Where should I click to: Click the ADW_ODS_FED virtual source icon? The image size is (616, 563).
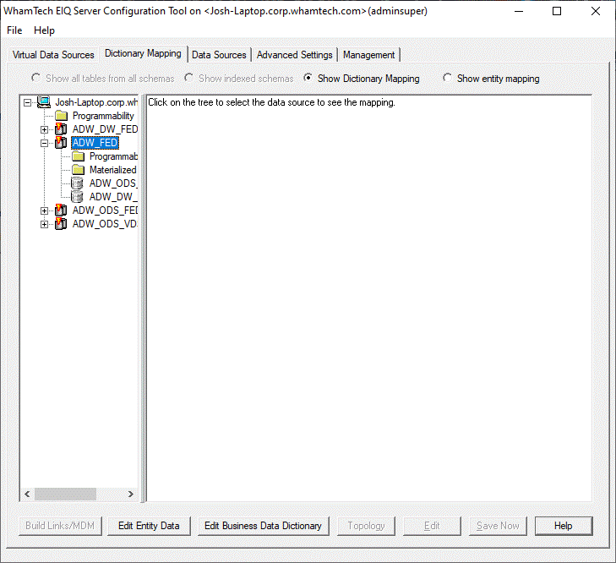point(61,210)
